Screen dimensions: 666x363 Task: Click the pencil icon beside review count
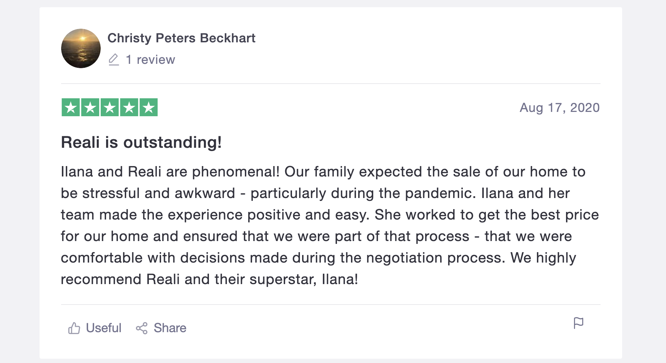[114, 60]
